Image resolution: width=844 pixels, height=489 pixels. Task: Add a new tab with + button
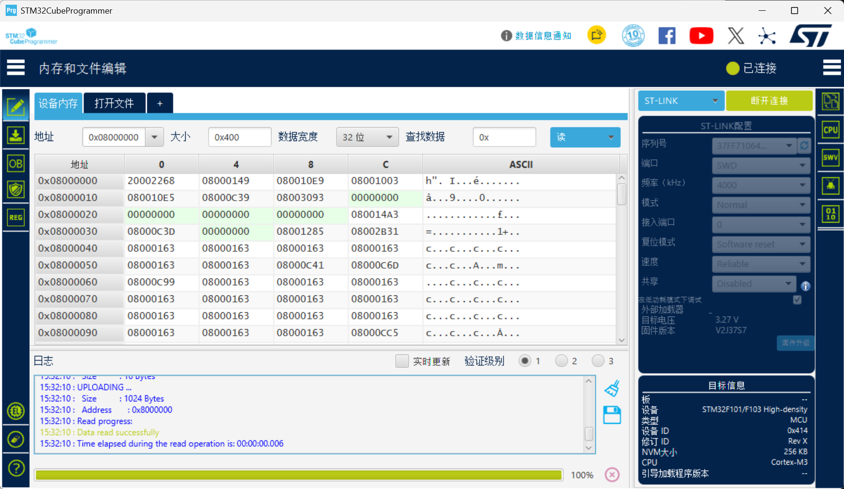160,103
